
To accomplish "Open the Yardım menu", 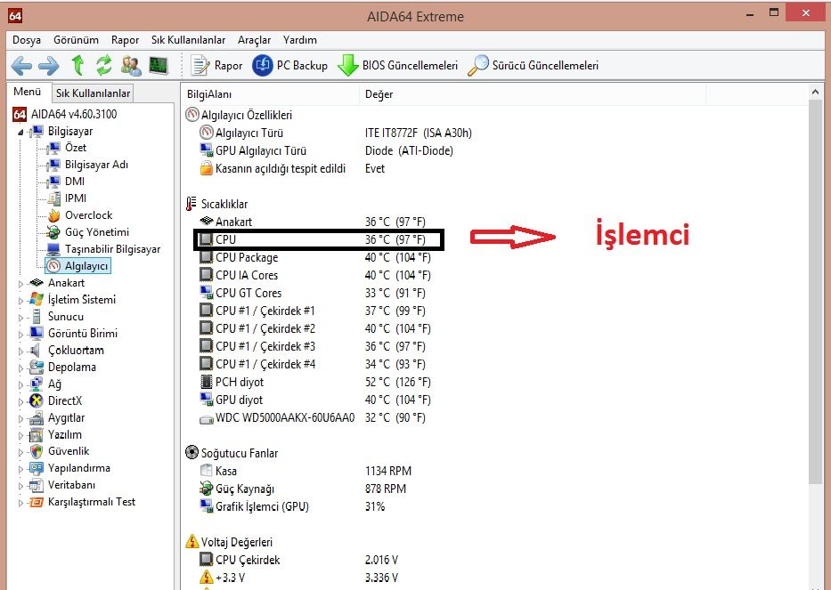I will [x=300, y=40].
